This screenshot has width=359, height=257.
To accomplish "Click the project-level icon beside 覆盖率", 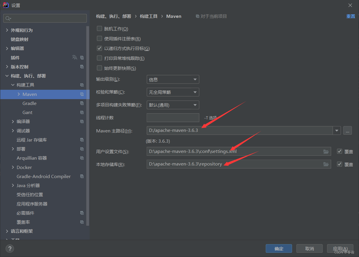I will point(82,222).
